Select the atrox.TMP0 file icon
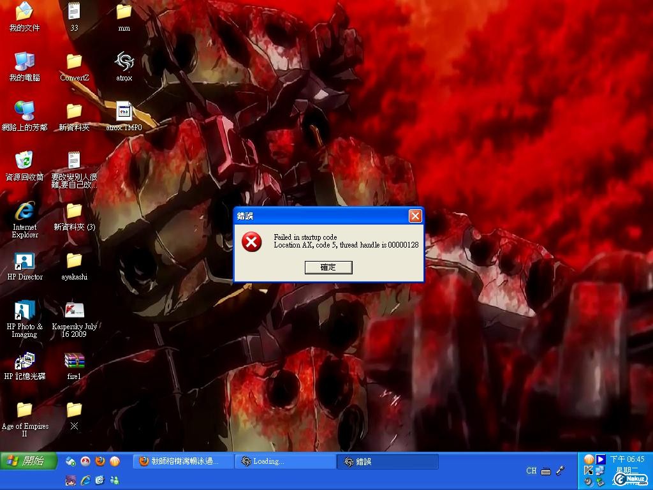 click(124, 116)
